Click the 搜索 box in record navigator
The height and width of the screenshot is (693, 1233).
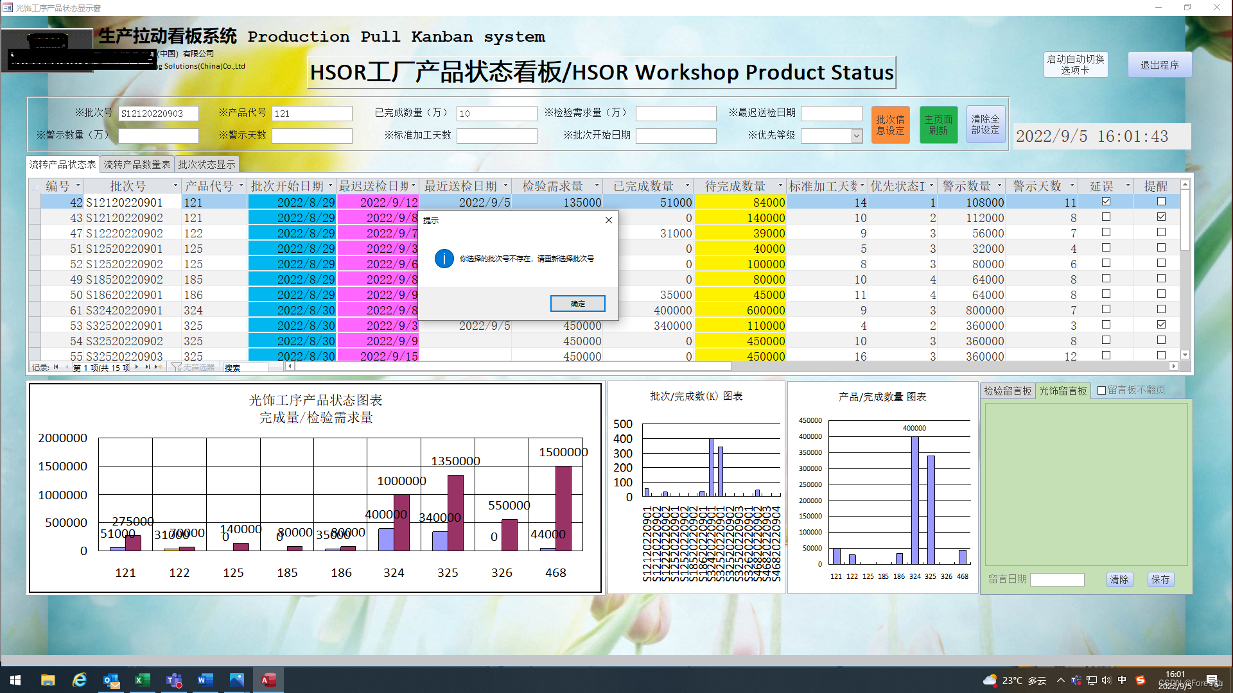tap(245, 367)
